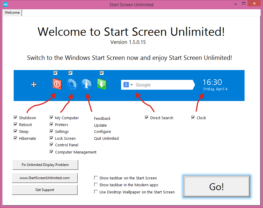The image size is (263, 208).
Task: Uncheck the Printers checkbox
Action: coord(51,124)
